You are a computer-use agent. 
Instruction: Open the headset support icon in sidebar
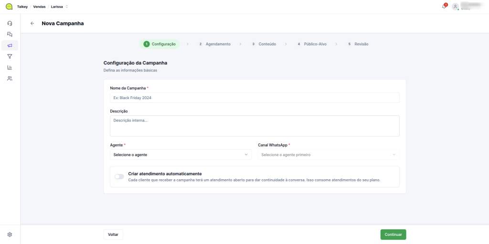coord(10,23)
